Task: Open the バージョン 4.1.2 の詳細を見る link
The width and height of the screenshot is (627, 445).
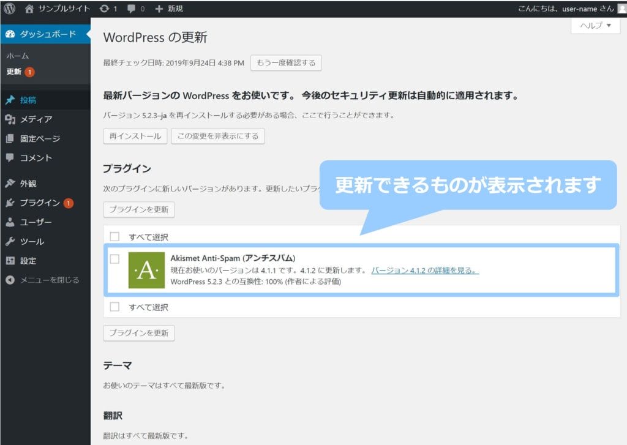Action: (425, 271)
